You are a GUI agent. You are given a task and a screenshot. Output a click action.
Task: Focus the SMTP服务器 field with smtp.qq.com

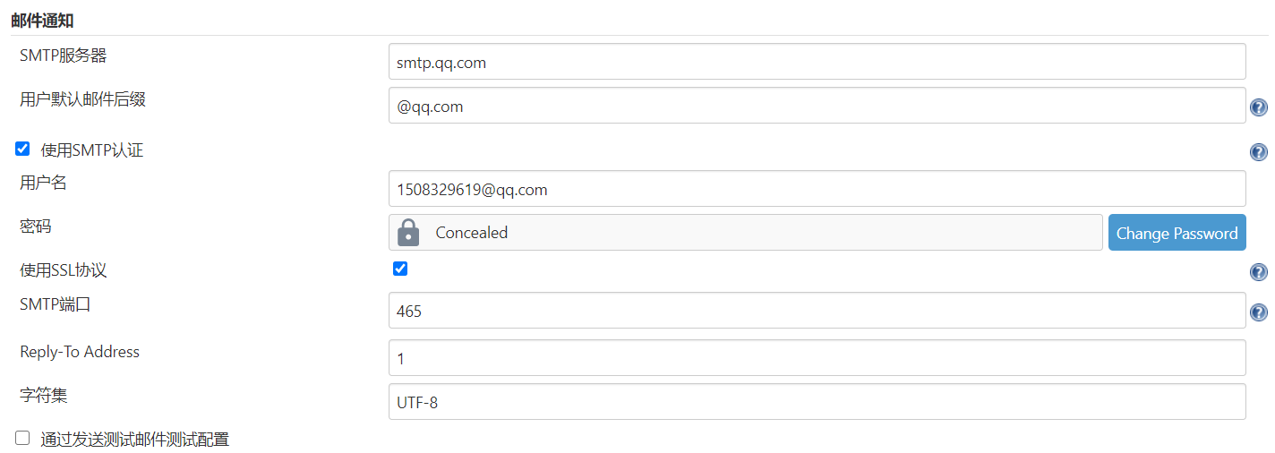click(x=817, y=63)
